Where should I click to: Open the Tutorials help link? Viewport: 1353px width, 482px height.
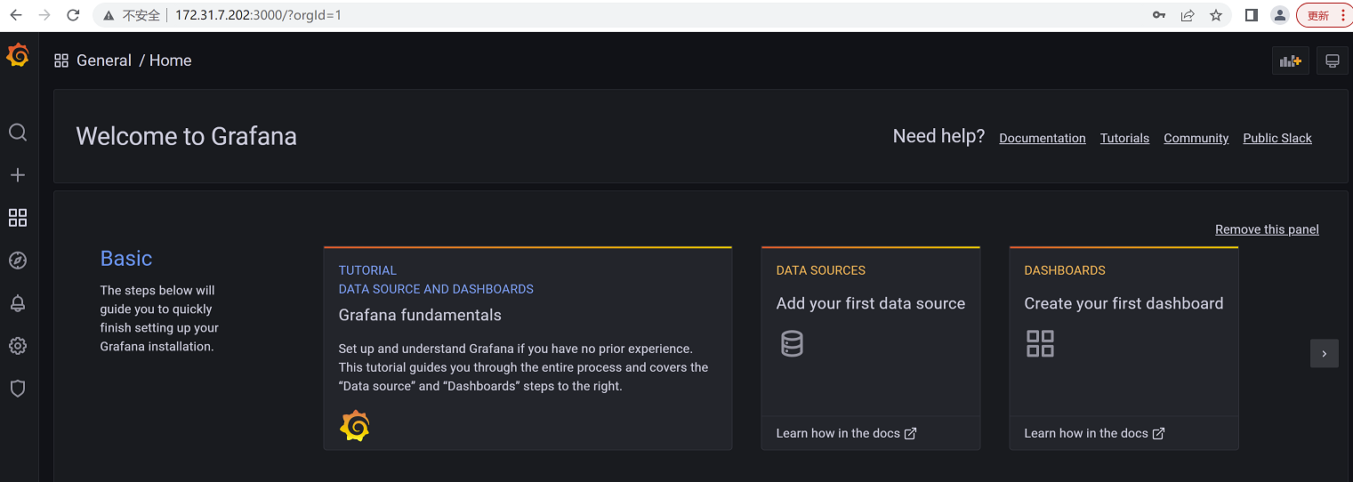[x=1124, y=138]
